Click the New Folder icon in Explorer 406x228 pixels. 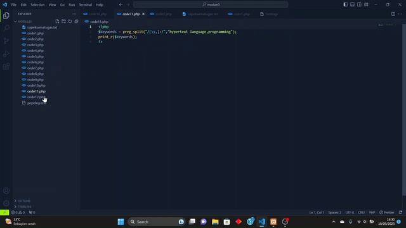click(x=63, y=22)
